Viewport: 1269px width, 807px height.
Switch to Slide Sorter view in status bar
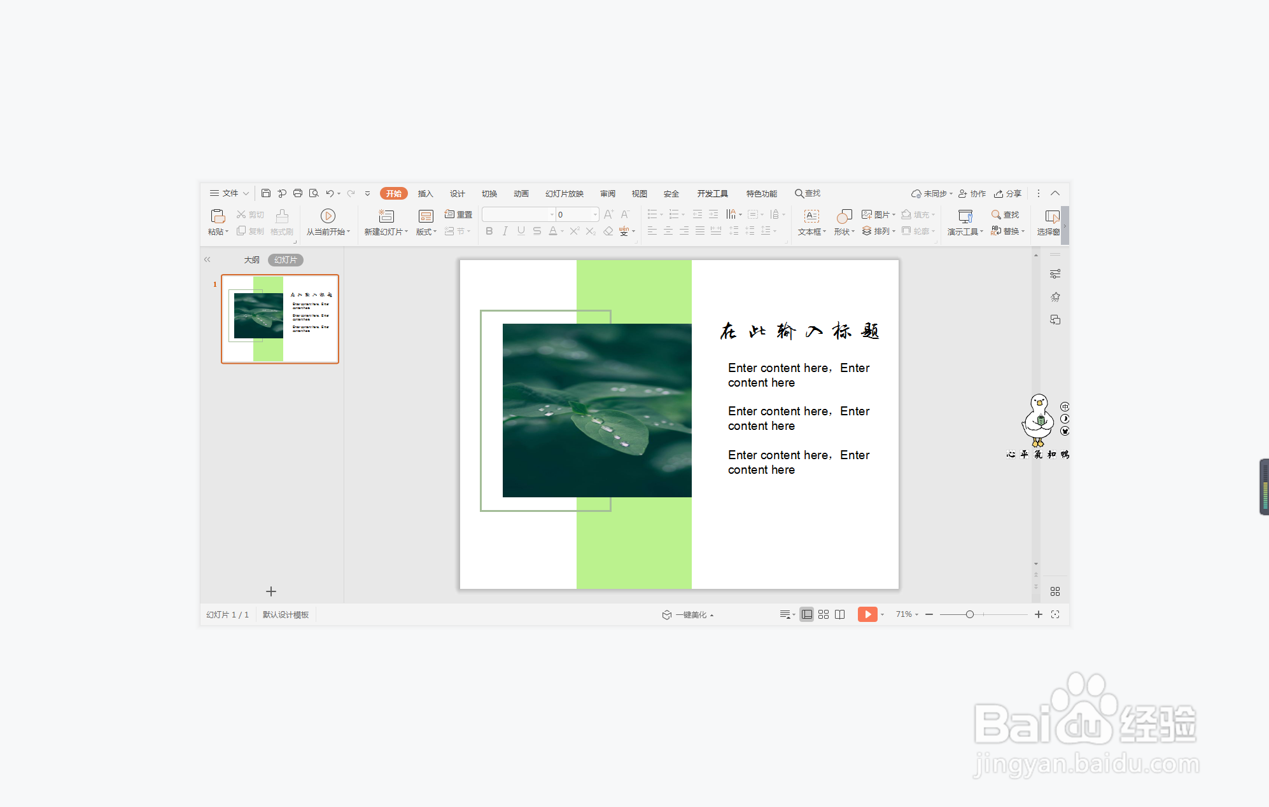(824, 614)
